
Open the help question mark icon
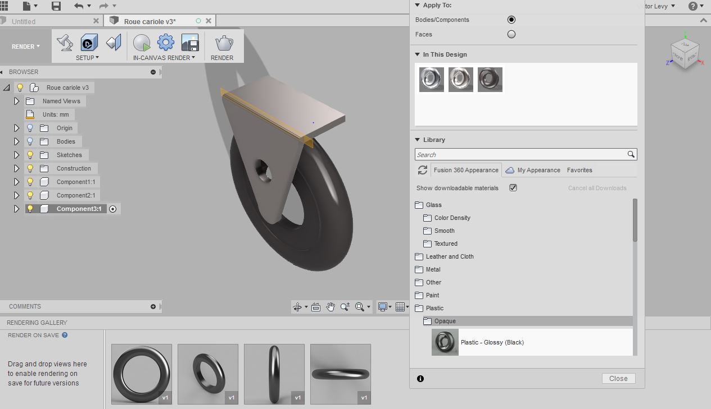[693, 6]
